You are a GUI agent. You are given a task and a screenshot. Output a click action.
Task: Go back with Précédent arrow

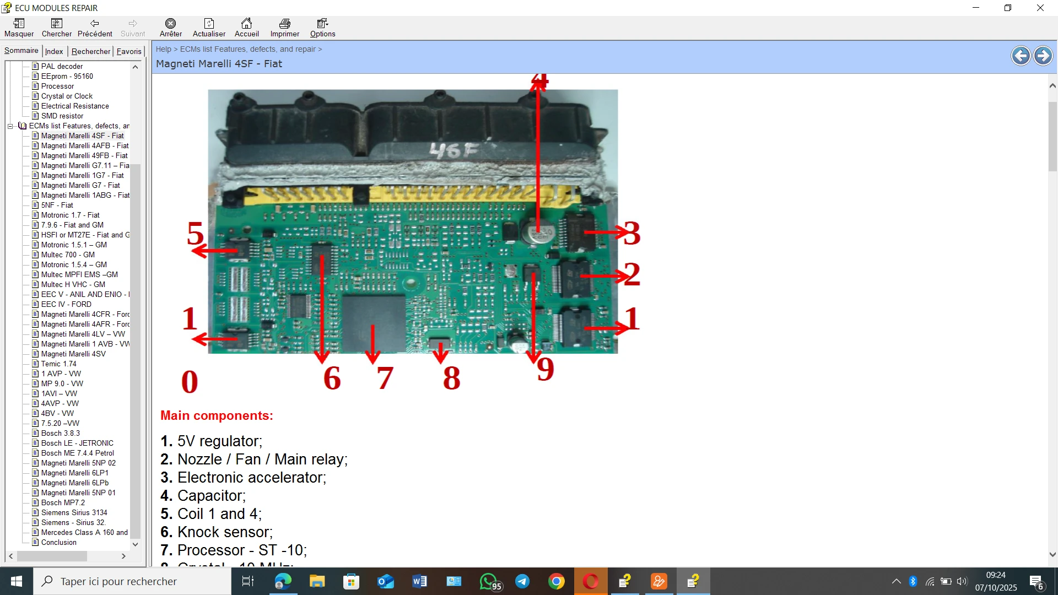click(95, 24)
